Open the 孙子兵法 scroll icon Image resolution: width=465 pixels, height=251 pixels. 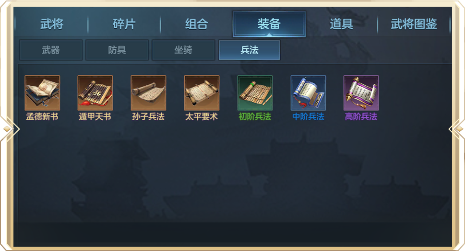click(149, 93)
